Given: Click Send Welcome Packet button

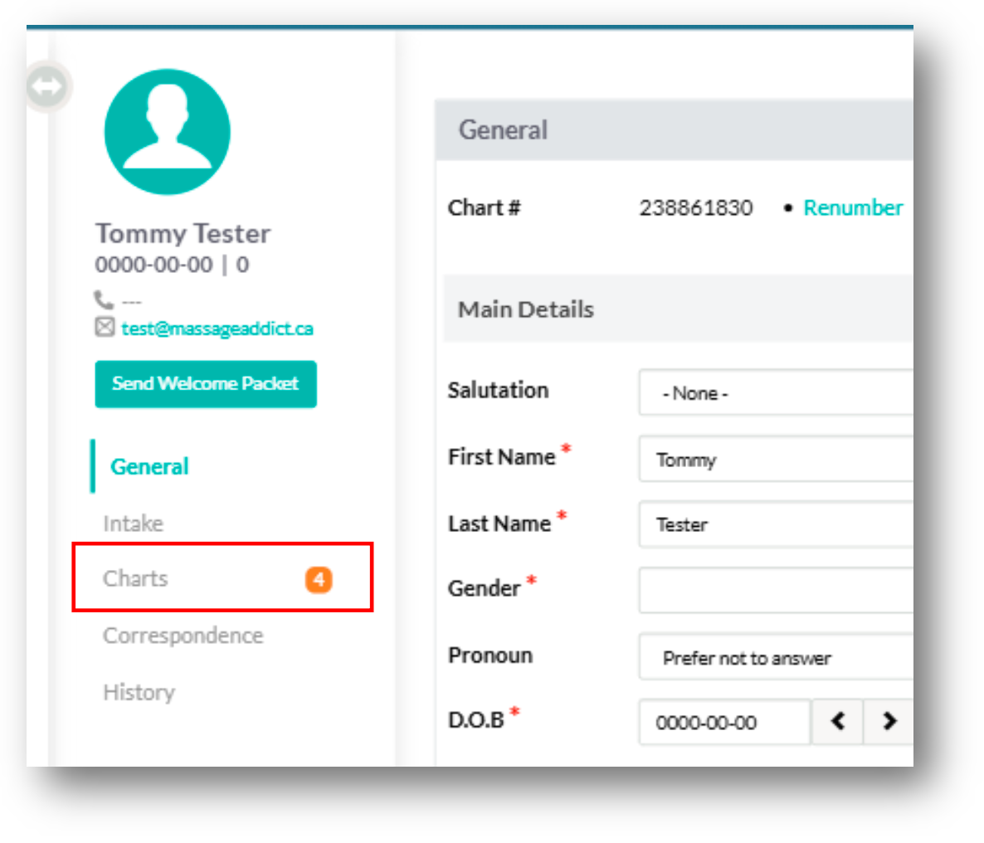Looking at the screenshot, I should pos(206,383).
